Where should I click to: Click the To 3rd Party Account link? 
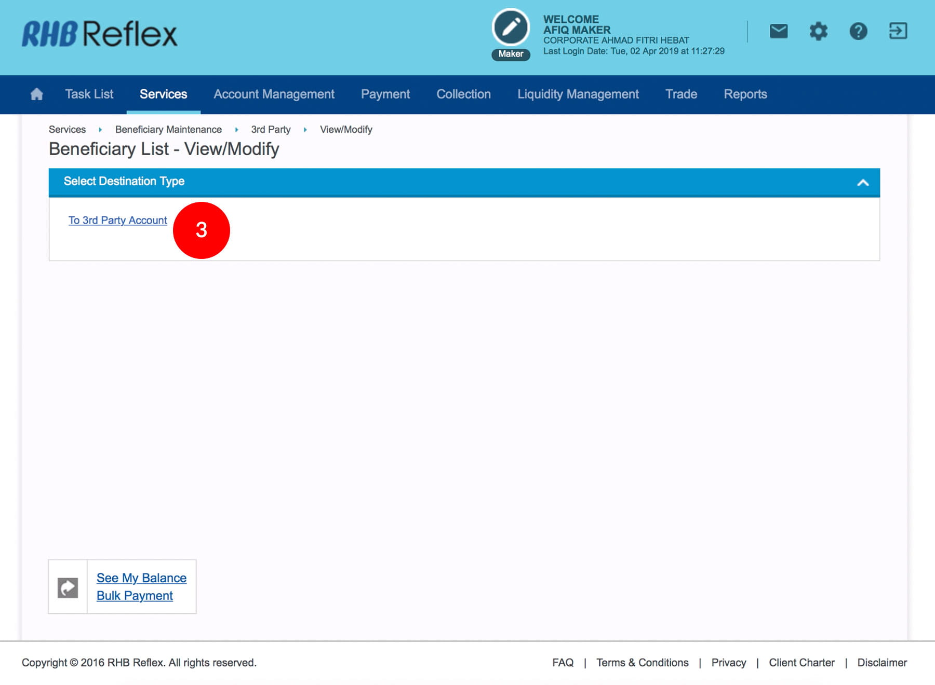[x=117, y=220]
